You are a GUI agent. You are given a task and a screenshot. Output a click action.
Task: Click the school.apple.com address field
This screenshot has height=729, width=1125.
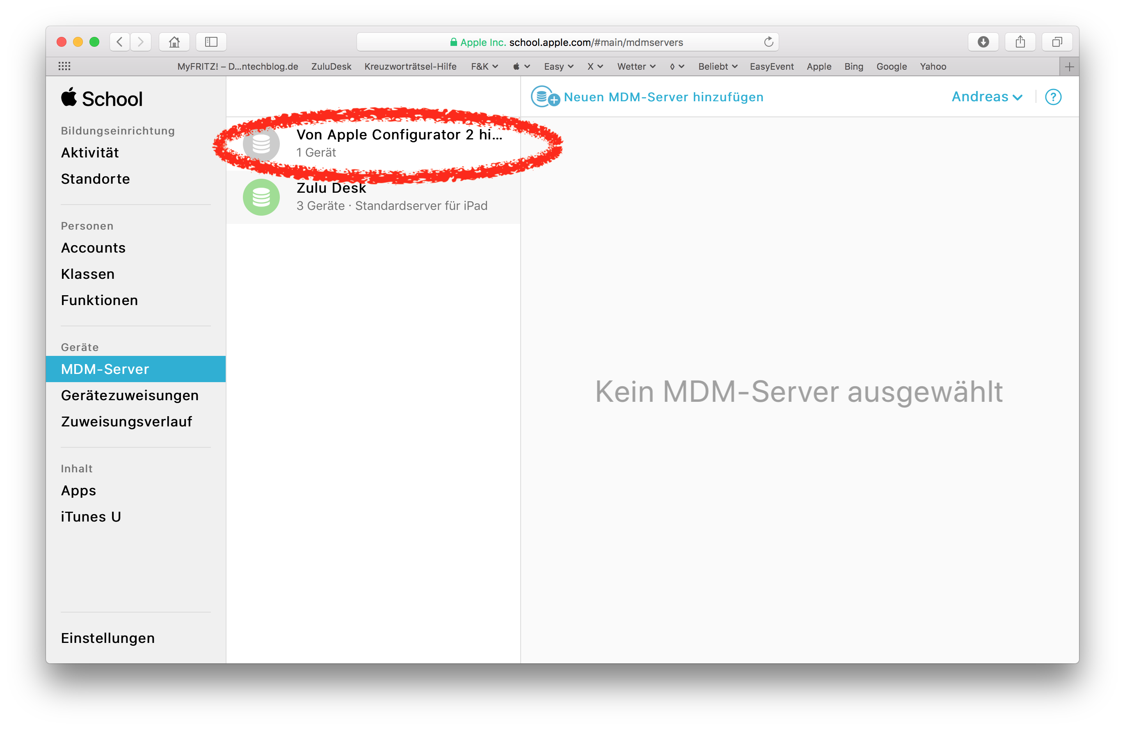point(567,42)
